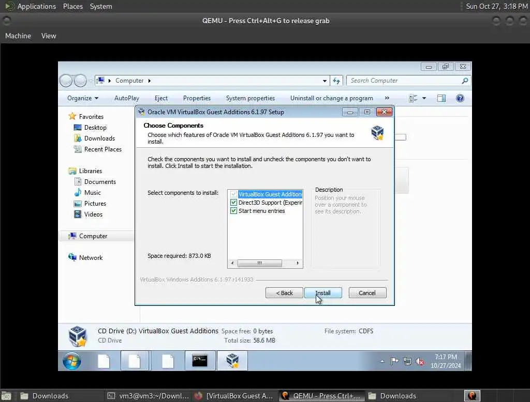This screenshot has height=402, width=530.
Task: Click the CD Drive VirtualBox icon in details pane
Action: coord(78,336)
